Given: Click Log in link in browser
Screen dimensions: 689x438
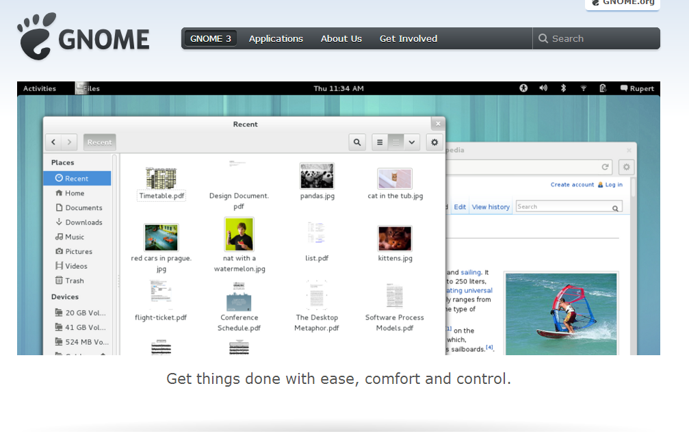Looking at the screenshot, I should pyautogui.click(x=614, y=185).
